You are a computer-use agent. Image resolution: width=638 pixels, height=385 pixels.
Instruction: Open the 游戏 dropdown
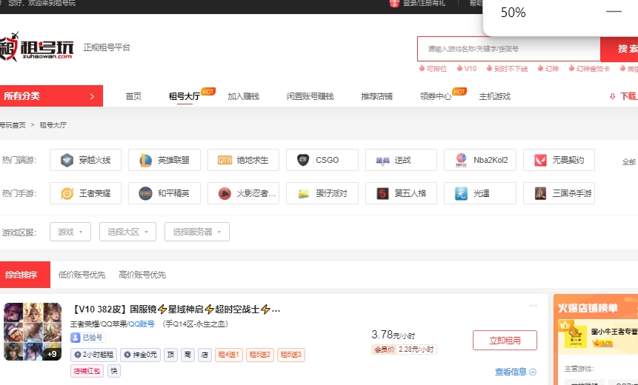pos(70,232)
